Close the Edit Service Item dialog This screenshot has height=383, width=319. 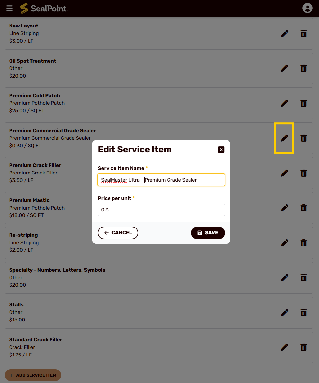pyautogui.click(x=221, y=150)
